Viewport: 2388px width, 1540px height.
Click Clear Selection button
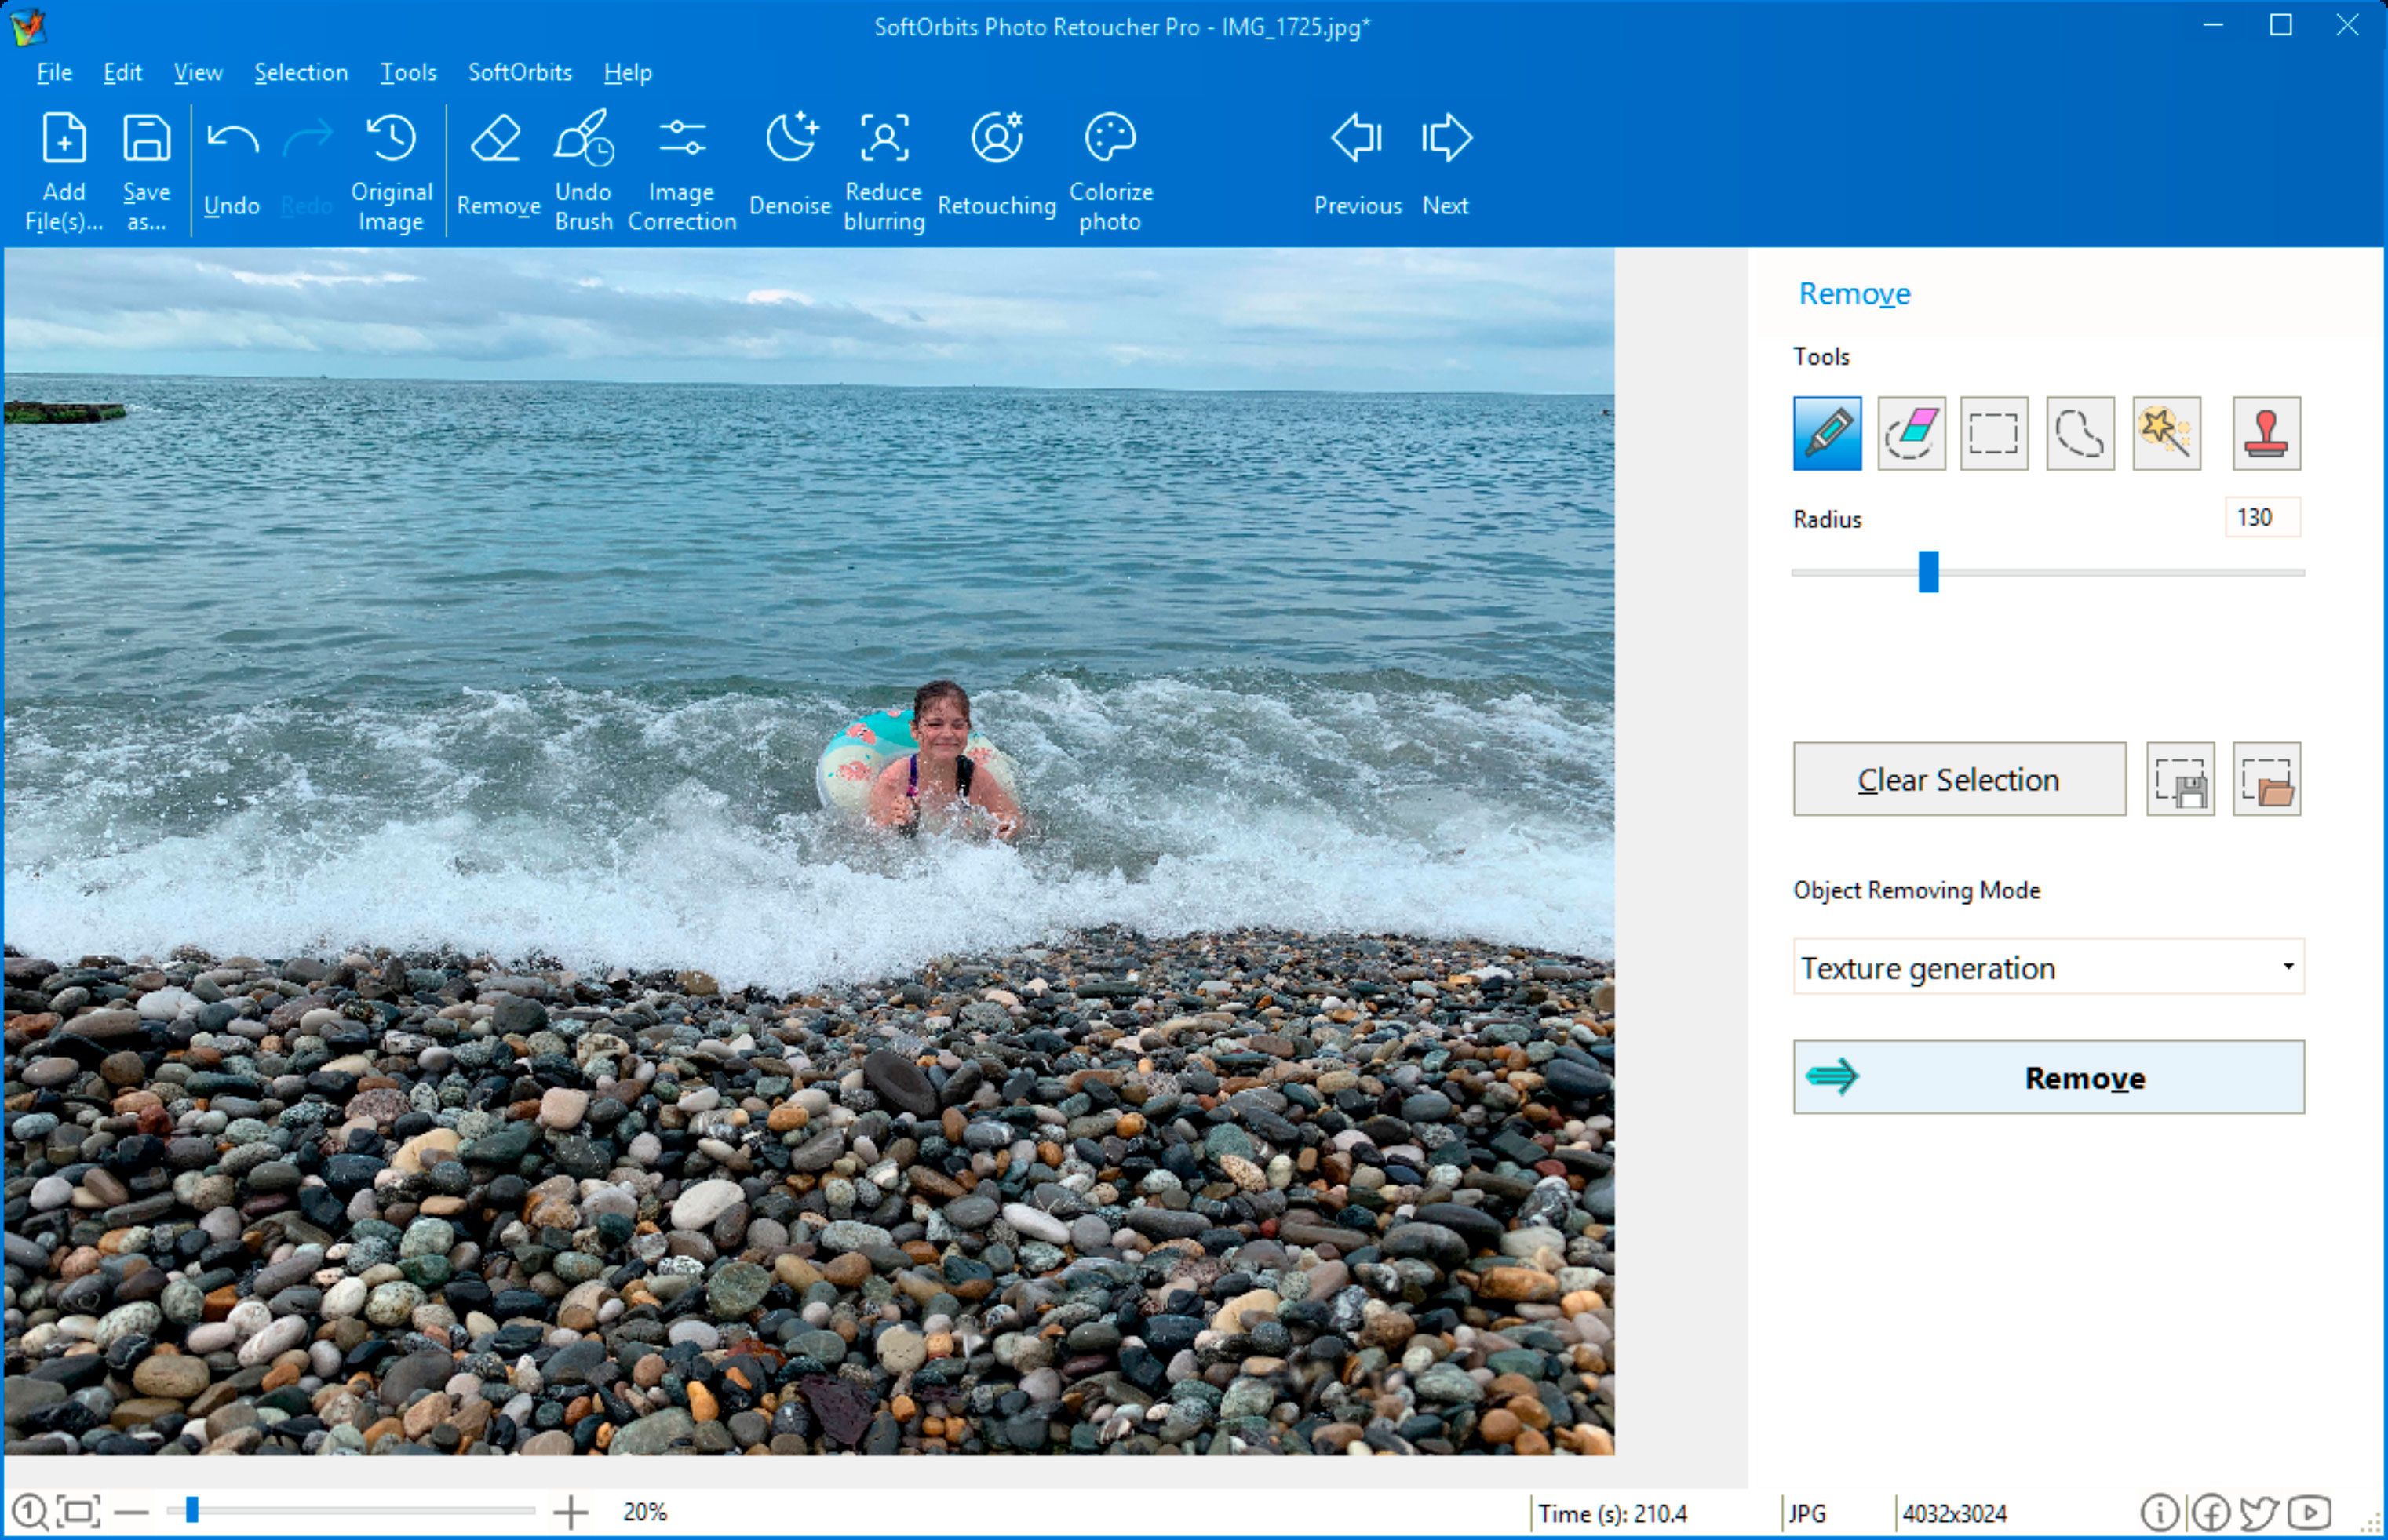(1958, 777)
